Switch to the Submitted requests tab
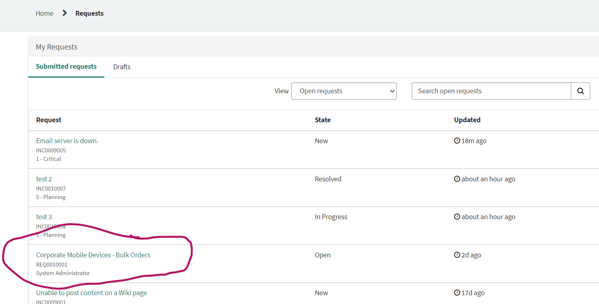599x304 pixels. [66, 67]
